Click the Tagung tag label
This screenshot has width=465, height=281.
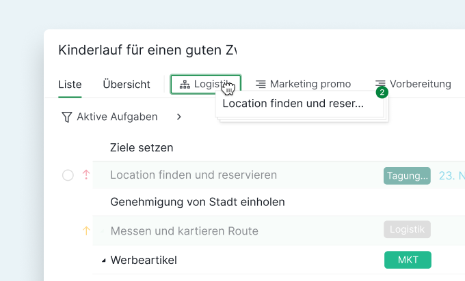[x=407, y=176]
